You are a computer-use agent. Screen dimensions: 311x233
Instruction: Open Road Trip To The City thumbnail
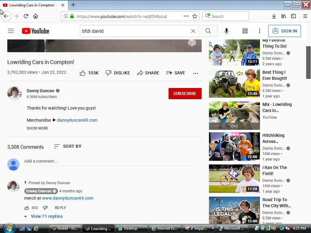coord(234,210)
